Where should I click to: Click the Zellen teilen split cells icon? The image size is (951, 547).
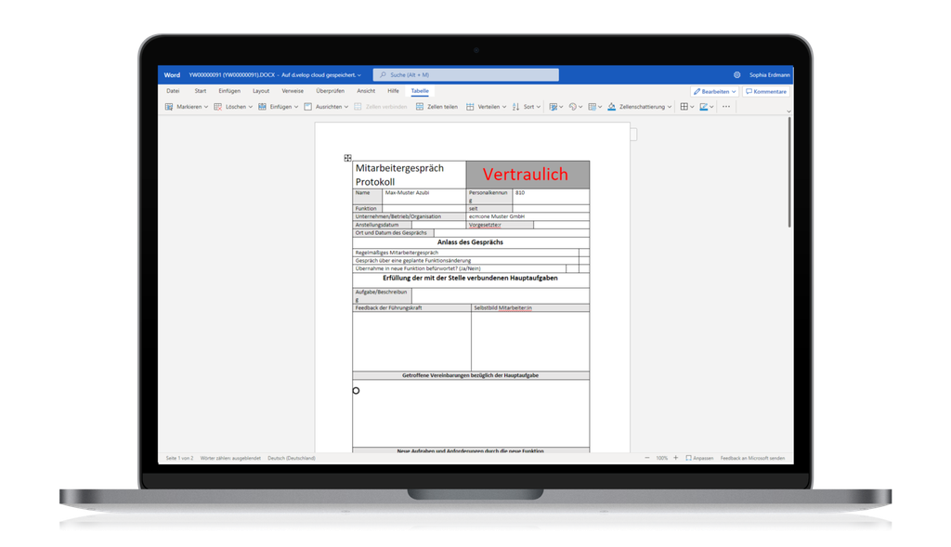tap(420, 107)
